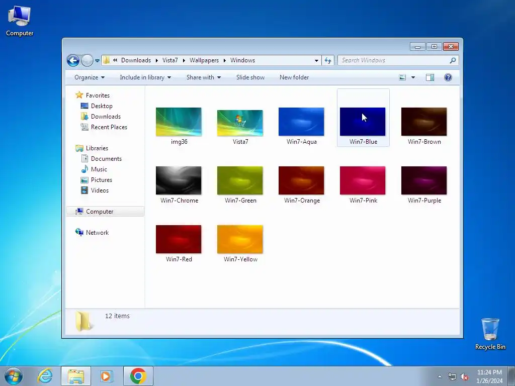Viewport: 515px width, 386px height.
Task: Select Downloads in the address breadcrumb
Action: tap(136, 60)
